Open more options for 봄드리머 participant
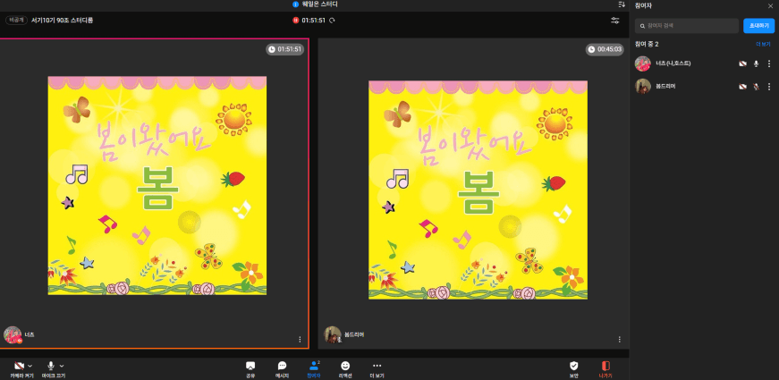779x380 pixels. coord(769,87)
